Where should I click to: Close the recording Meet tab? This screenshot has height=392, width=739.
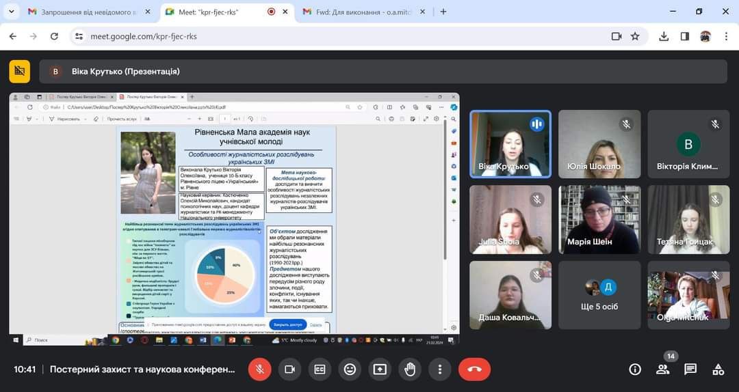285,12
